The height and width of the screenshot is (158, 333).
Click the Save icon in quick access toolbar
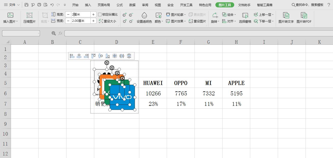click(x=26, y=5)
